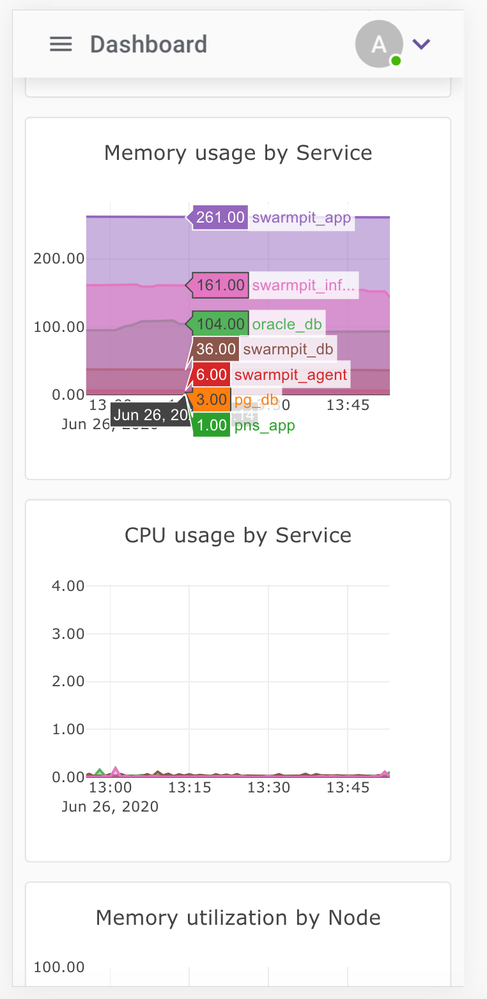Toggle visibility of swarmpit_db series
Screen dimensions: 487x999
pyautogui.click(x=288, y=349)
